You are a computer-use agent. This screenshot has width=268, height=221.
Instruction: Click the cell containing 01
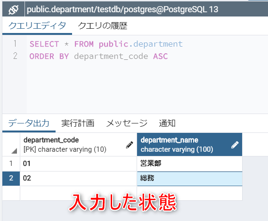point(79,164)
